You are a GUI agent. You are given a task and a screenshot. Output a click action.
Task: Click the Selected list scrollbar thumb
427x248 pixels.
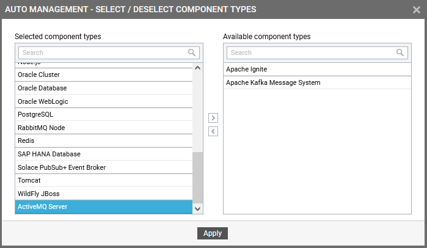(198, 178)
